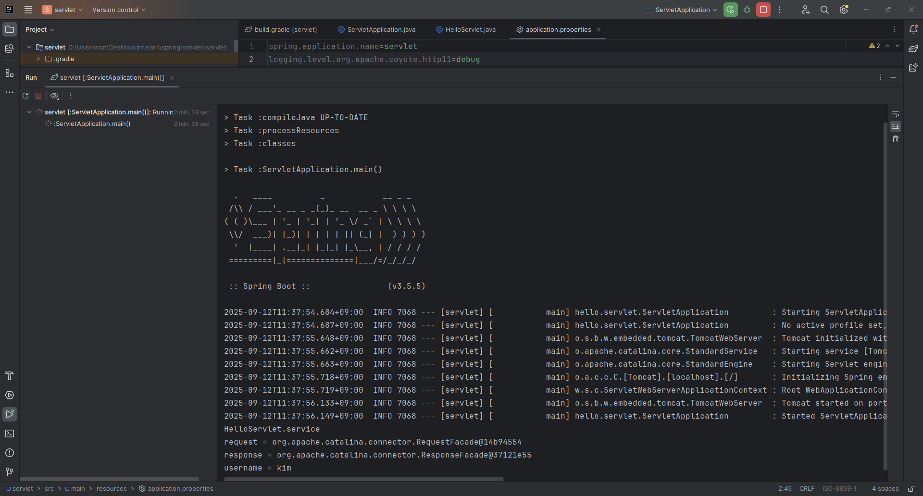Expand the .gradle folder
Image resolution: width=923 pixels, height=496 pixels.
pyautogui.click(x=38, y=59)
